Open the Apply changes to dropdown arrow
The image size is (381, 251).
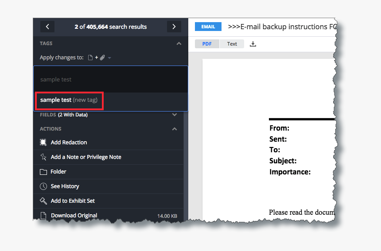109,58
